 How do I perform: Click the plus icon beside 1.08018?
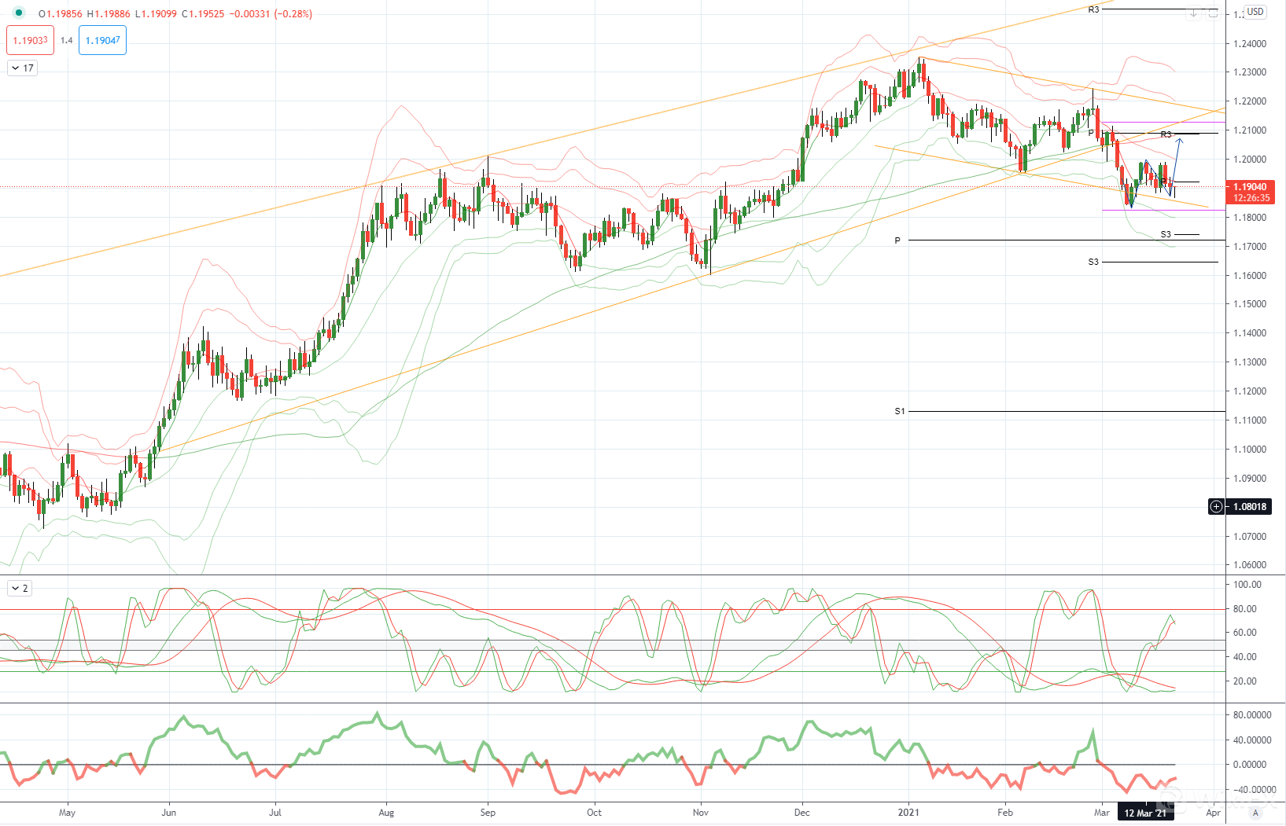1216,507
